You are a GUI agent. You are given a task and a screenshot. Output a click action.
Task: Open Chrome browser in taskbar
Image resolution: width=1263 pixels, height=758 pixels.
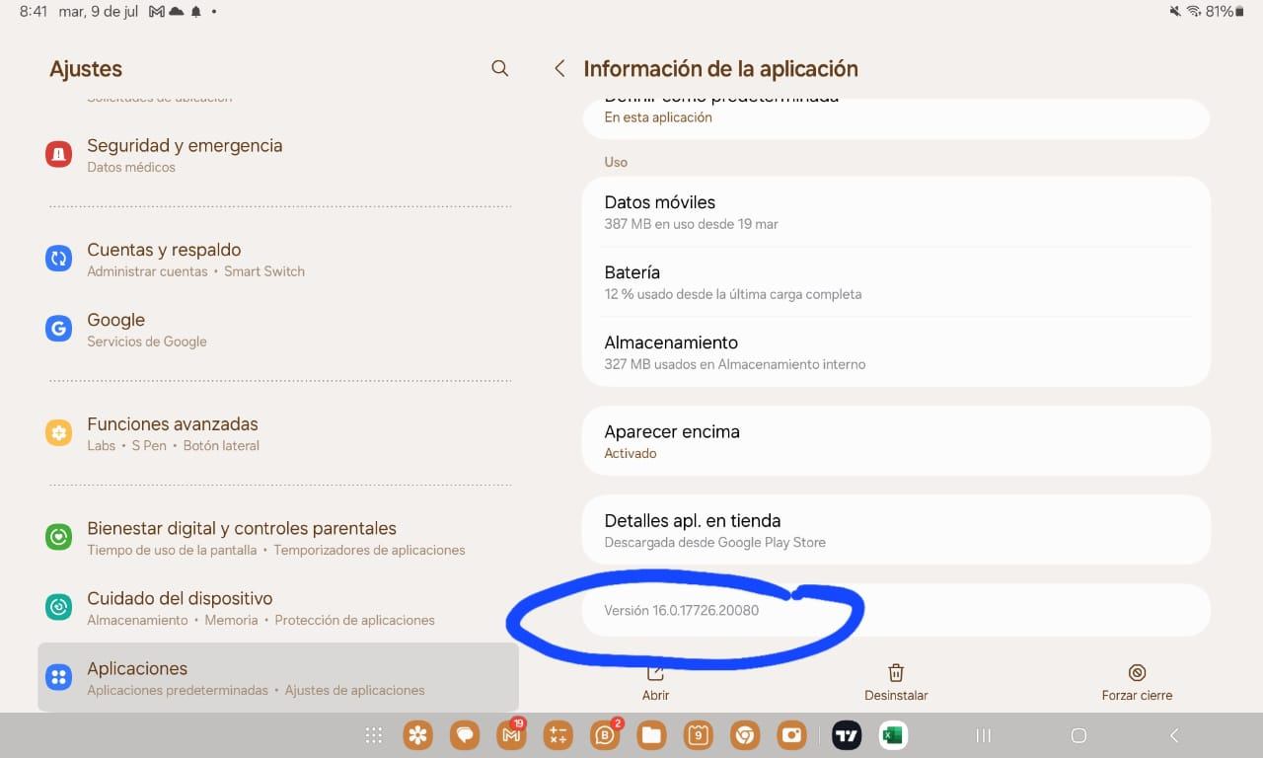[x=745, y=735]
